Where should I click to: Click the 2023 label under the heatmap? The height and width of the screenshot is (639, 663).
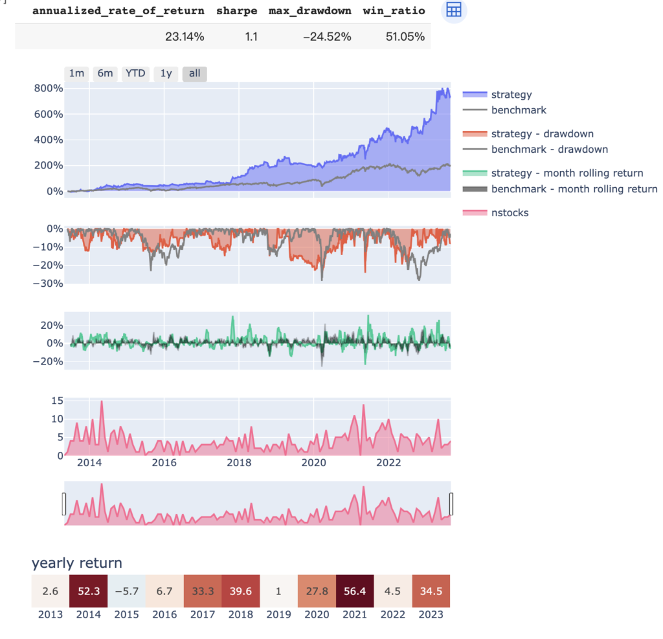[x=431, y=614]
